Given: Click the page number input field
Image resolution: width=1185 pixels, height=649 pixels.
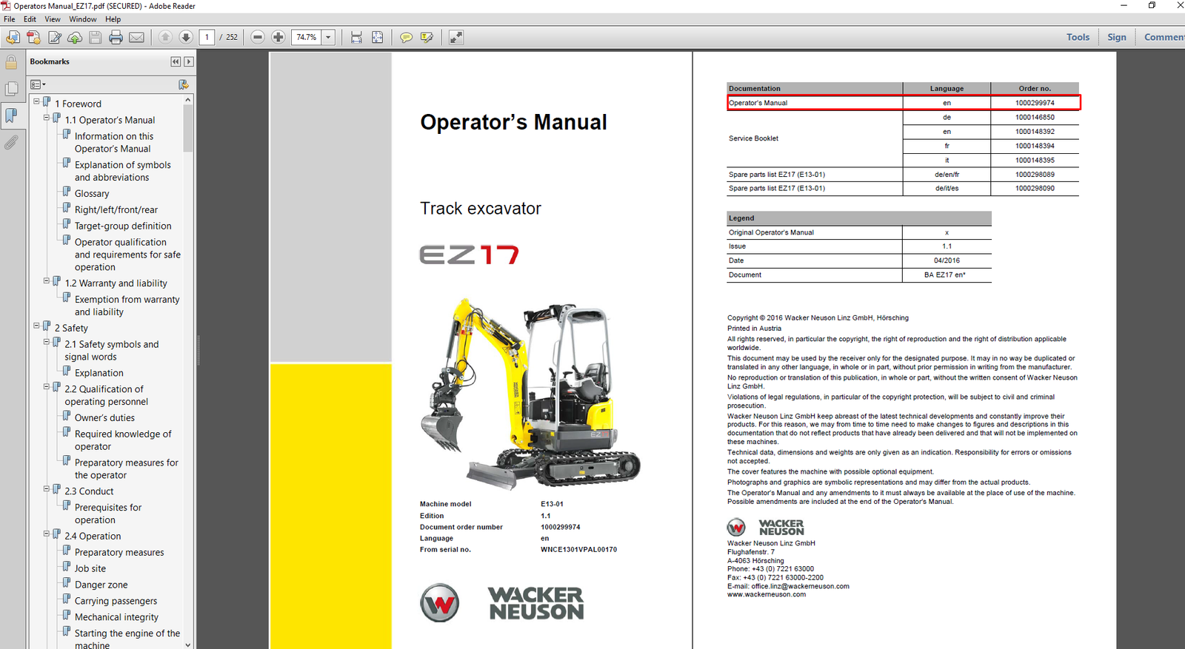Looking at the screenshot, I should tap(207, 37).
